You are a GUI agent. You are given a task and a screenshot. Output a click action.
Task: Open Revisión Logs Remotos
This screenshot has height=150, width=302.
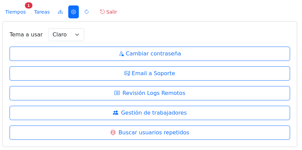(150, 93)
